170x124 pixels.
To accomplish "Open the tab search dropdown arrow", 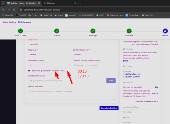I will click(3, 3).
